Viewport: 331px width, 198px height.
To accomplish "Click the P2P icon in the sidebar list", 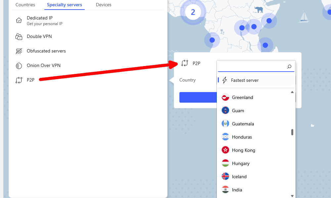I will [x=19, y=80].
